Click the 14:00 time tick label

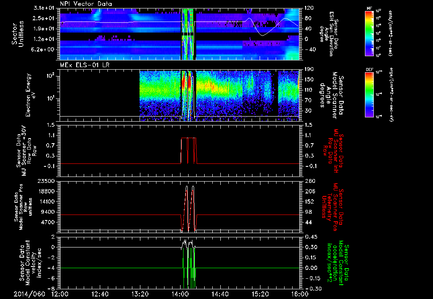pos(180,294)
